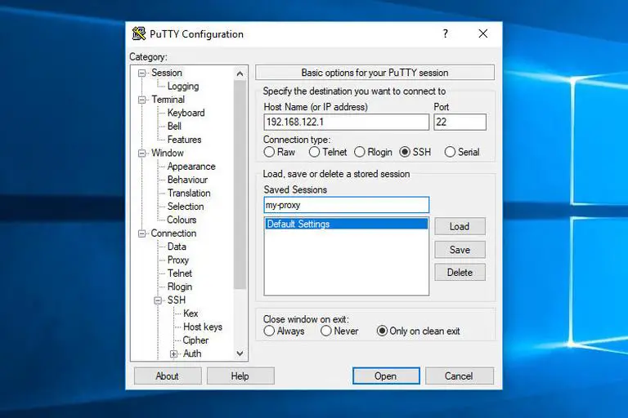Select the Telnet connection type
Viewport: 628px width, 418px height.
315,152
